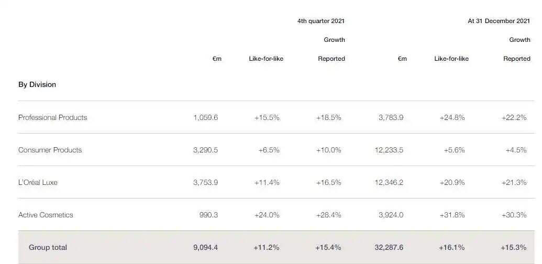Select the 12,233.5 Consumer Products annual value
Screen dimensions: 542x264
(x=389, y=150)
